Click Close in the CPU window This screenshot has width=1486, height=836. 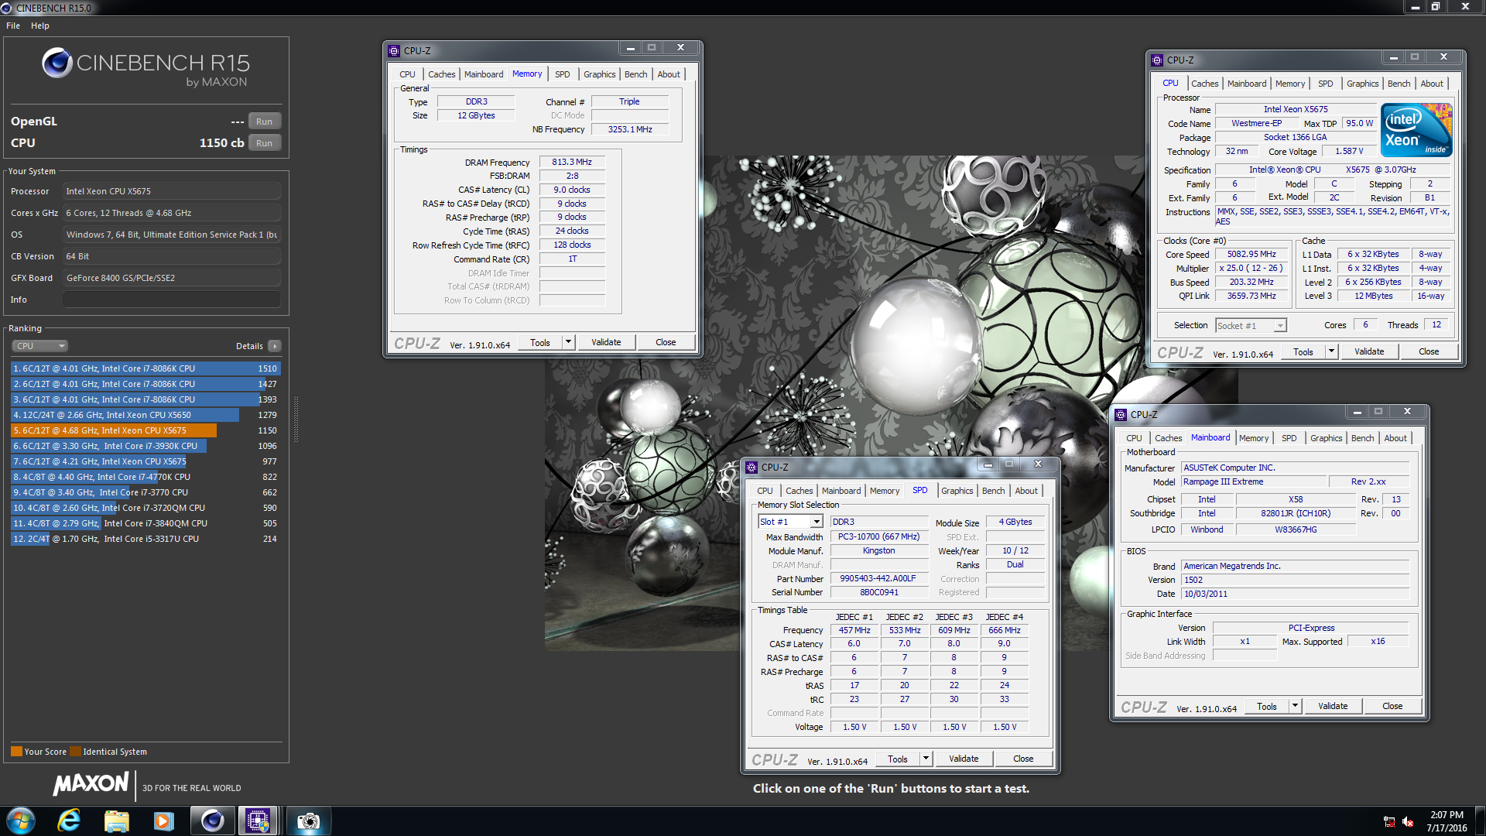[x=1429, y=351]
